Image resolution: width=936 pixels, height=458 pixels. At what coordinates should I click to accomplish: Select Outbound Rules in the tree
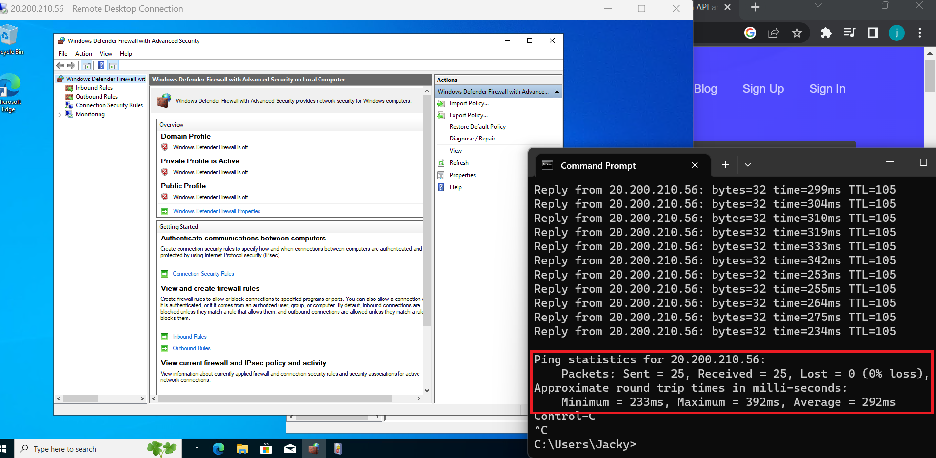point(96,97)
